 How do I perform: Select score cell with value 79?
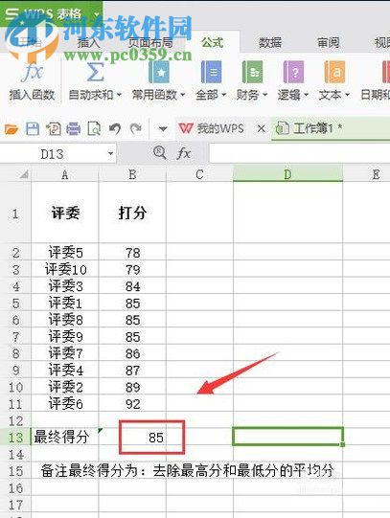point(132,270)
